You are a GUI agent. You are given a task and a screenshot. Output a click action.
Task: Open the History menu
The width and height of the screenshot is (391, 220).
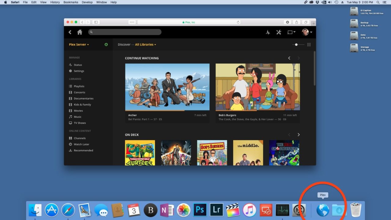[x=55, y=2]
